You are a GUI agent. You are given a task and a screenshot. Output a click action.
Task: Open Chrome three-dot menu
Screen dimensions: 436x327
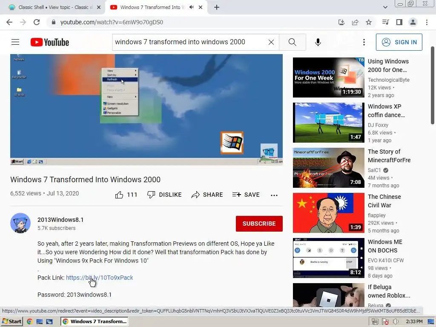[427, 22]
